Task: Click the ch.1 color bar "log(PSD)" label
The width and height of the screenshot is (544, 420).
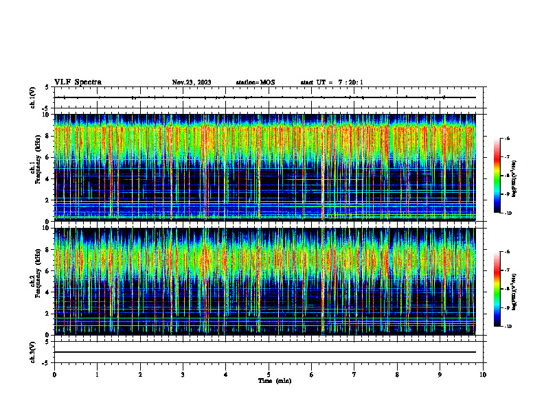Action: coord(514,178)
